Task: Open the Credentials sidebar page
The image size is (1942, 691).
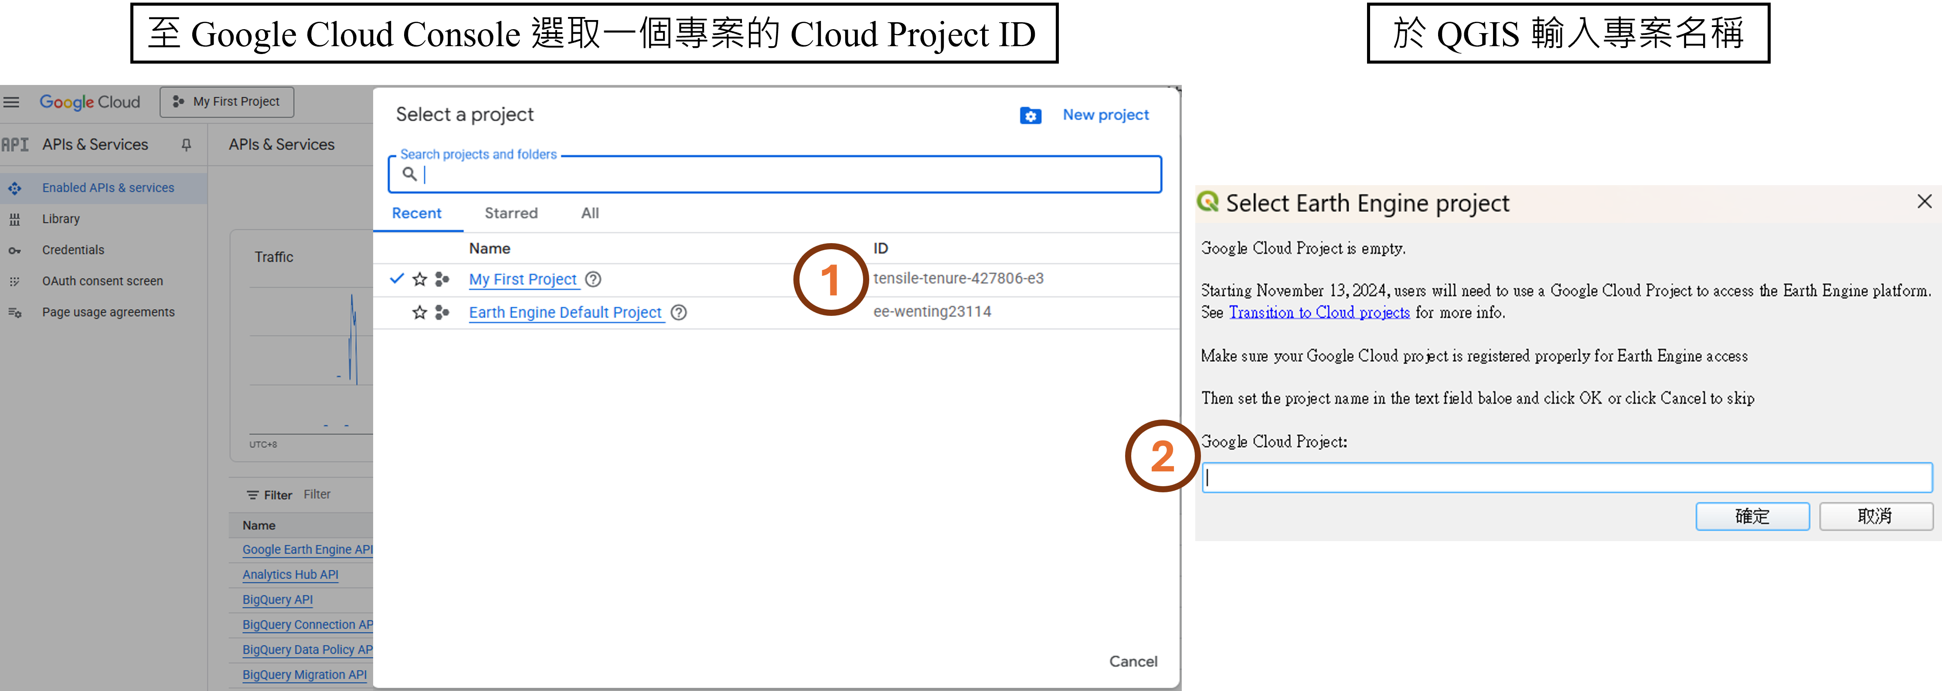Action: [x=73, y=249]
